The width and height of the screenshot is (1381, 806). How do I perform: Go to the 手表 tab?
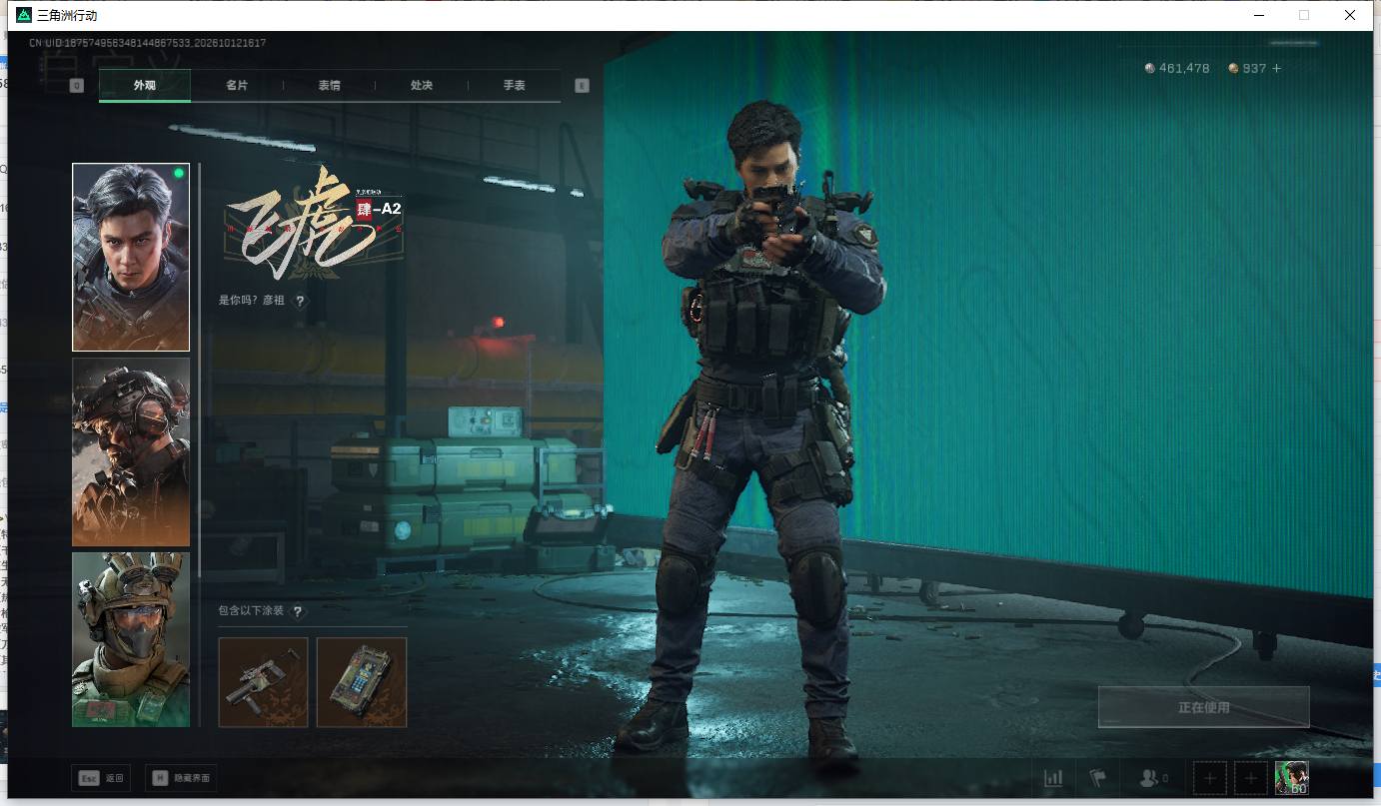[514, 86]
